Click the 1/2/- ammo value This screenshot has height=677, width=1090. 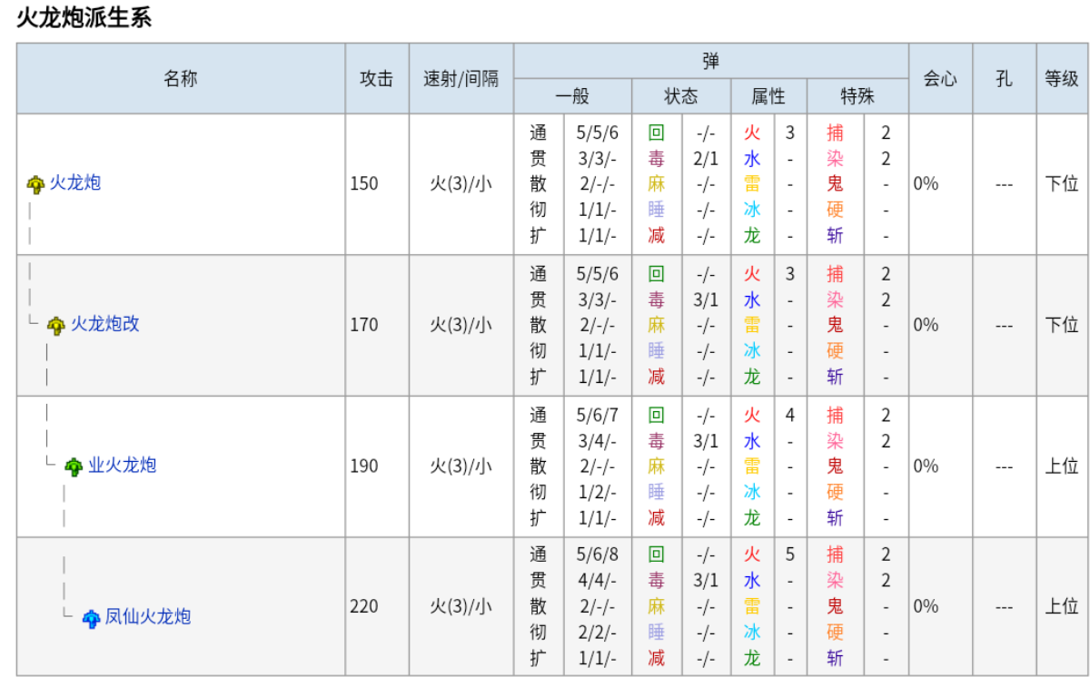pos(597,492)
